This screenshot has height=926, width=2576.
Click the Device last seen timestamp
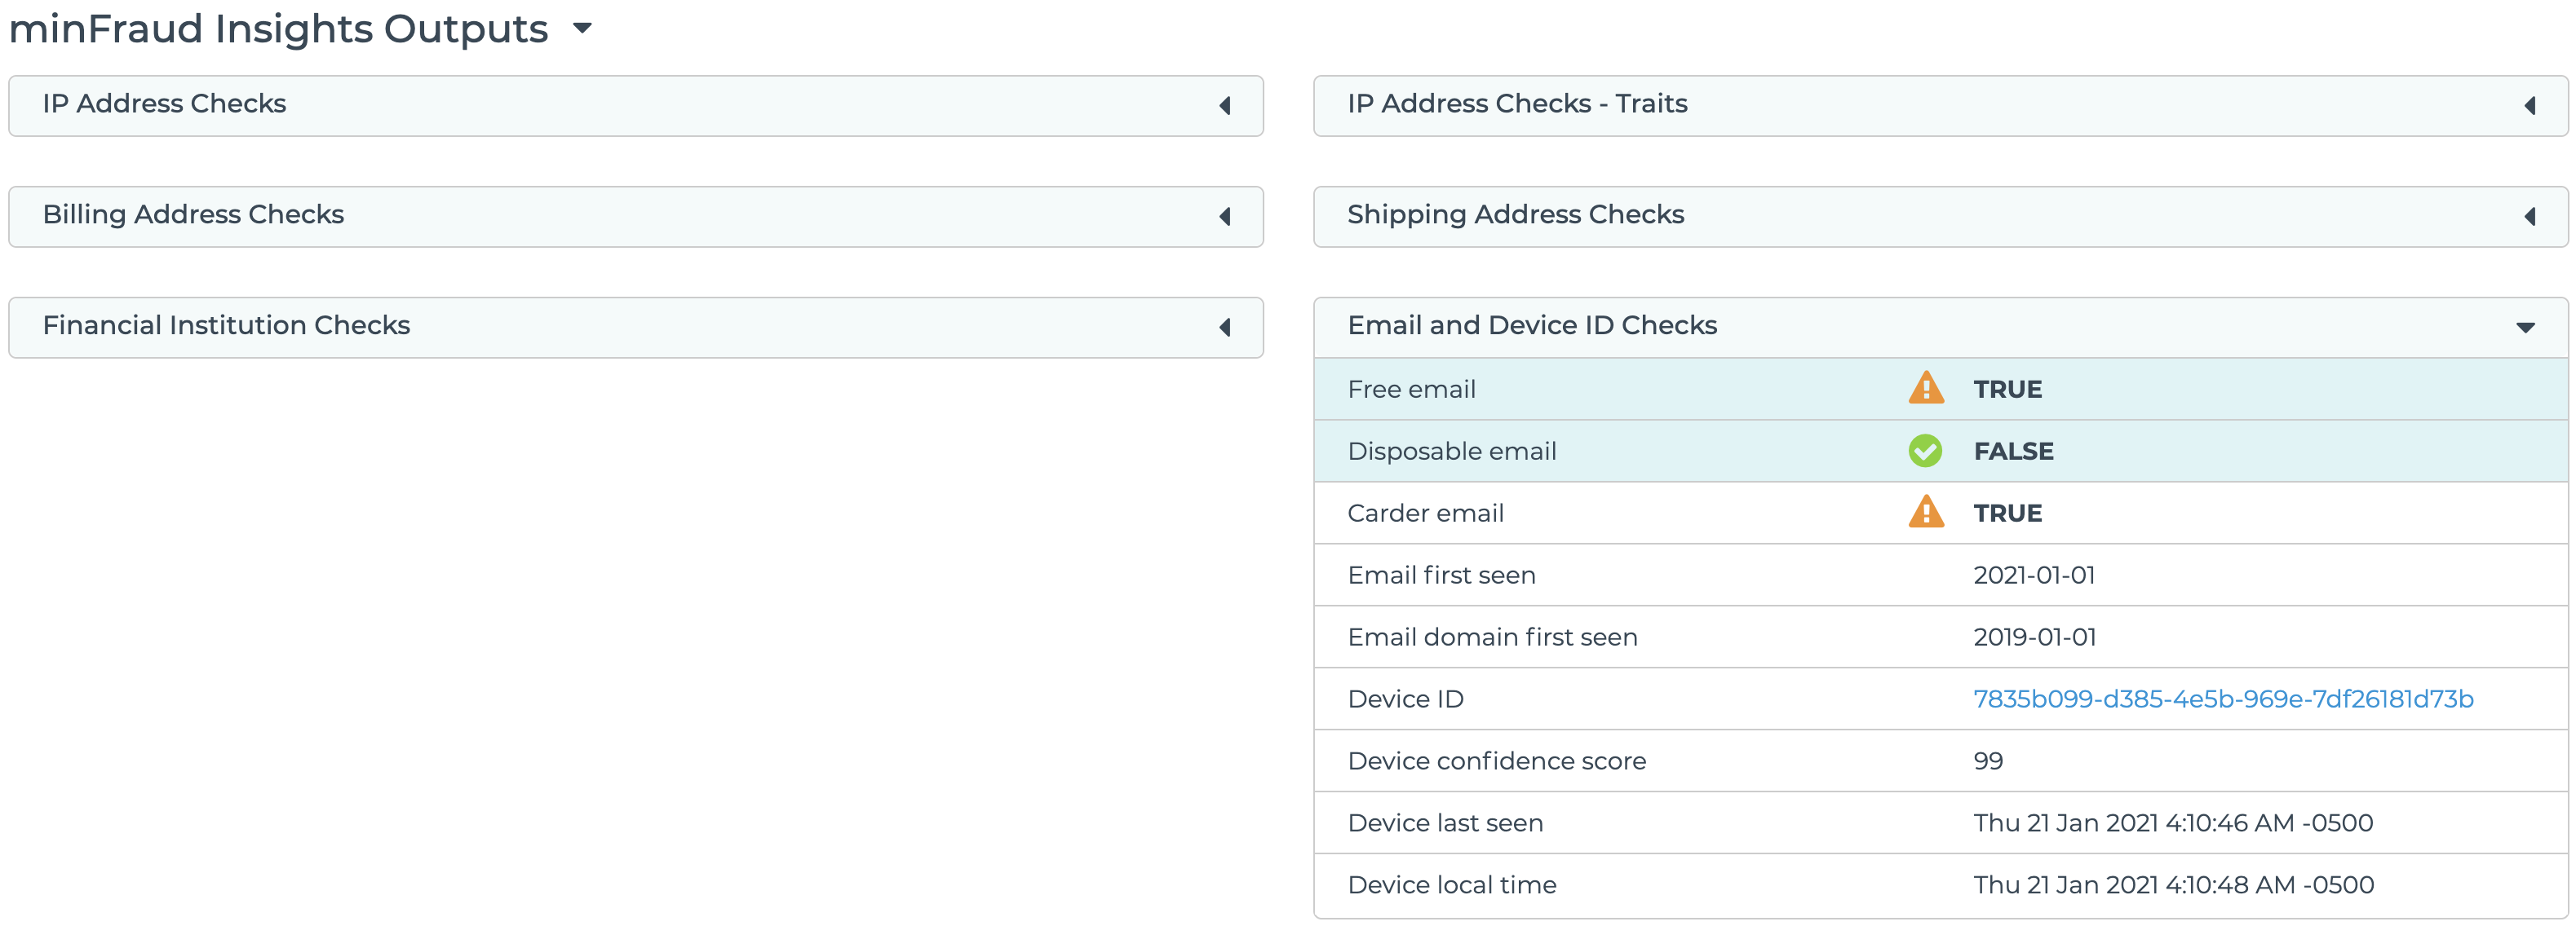click(x=2172, y=823)
